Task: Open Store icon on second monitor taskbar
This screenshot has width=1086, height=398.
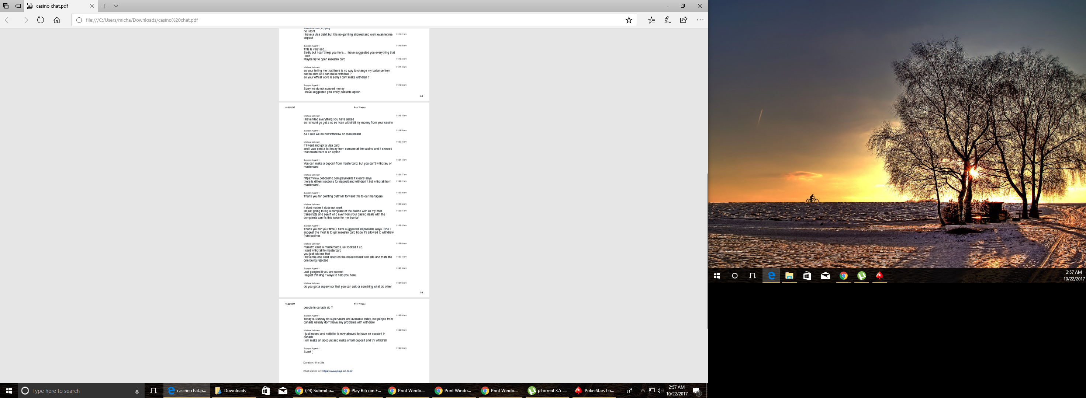Action: [x=807, y=275]
